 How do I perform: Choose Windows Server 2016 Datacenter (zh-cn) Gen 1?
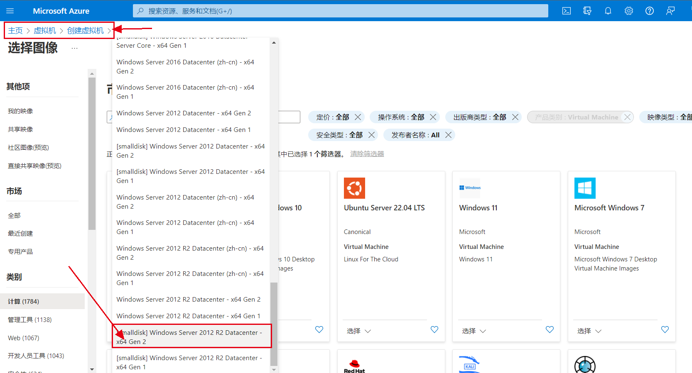pyautogui.click(x=191, y=92)
